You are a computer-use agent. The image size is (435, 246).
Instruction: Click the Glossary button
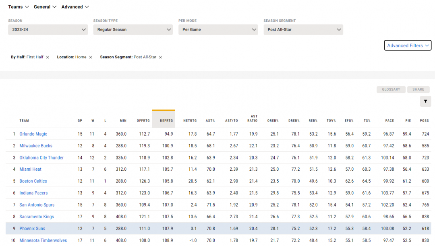click(391, 89)
